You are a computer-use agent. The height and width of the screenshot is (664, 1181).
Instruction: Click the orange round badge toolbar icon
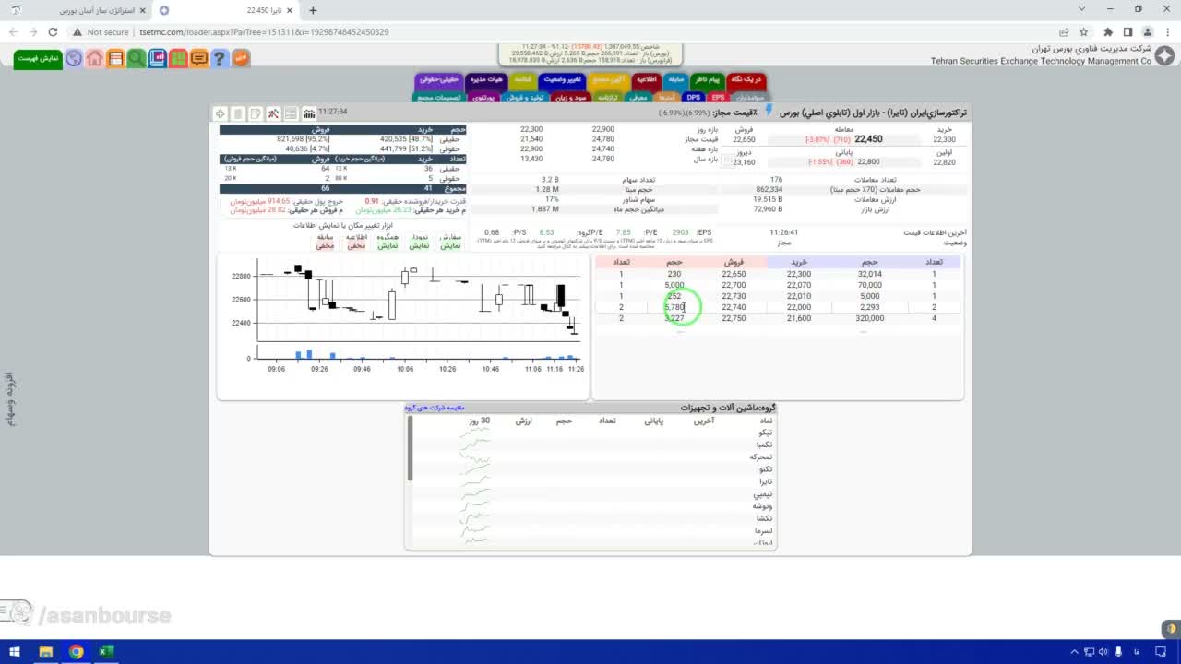pyautogui.click(x=240, y=58)
